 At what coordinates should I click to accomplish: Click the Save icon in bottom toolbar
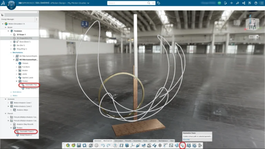tap(79, 145)
